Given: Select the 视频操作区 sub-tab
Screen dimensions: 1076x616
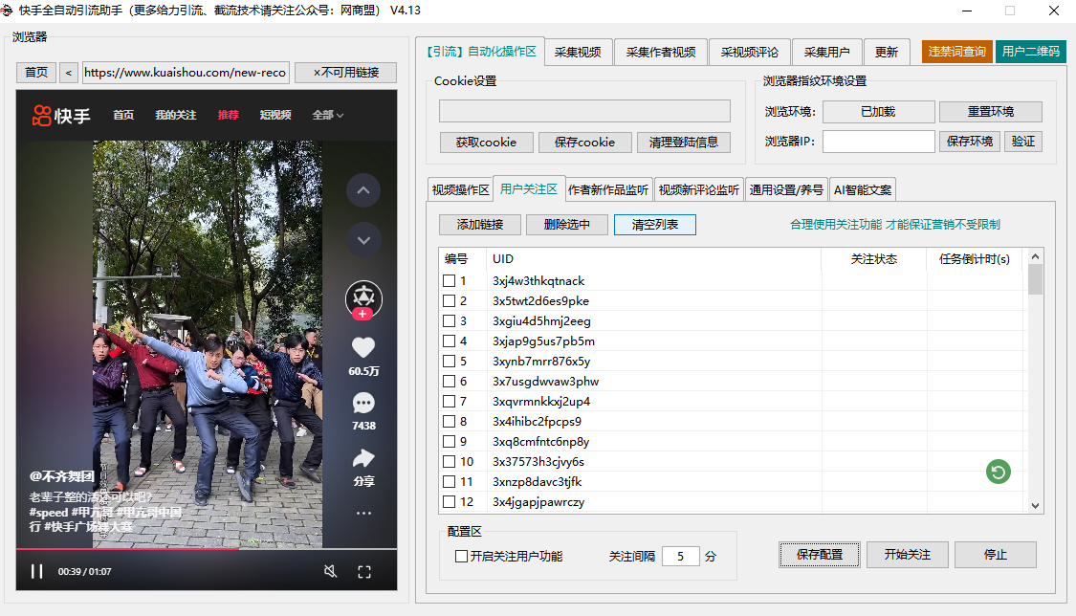Looking at the screenshot, I should pyautogui.click(x=460, y=190).
